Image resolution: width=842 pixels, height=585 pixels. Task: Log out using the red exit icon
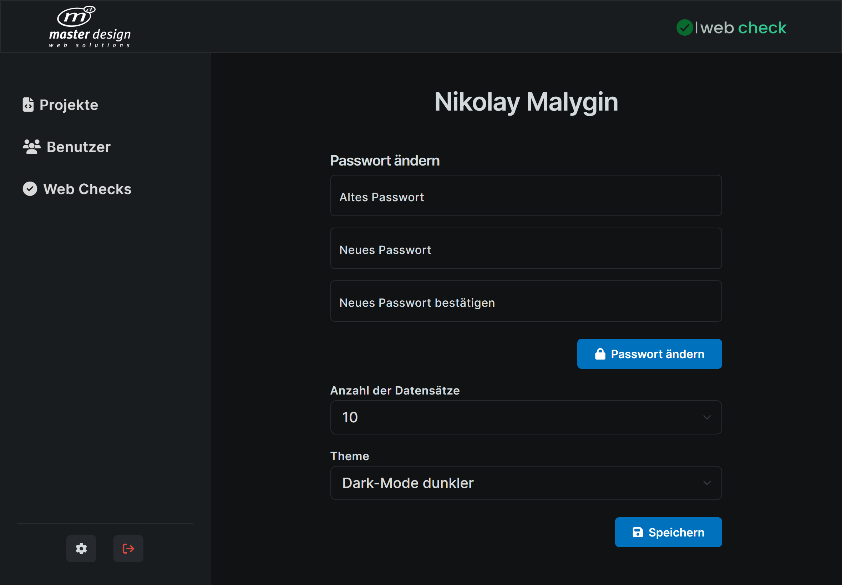128,548
